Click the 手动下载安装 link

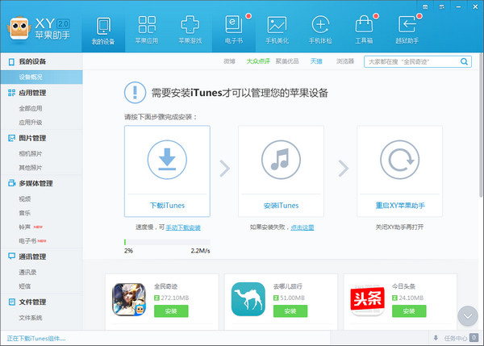click(x=184, y=228)
